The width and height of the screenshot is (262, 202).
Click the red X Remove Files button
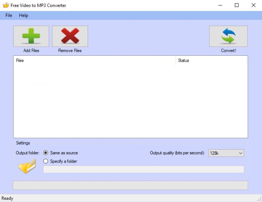point(70,36)
